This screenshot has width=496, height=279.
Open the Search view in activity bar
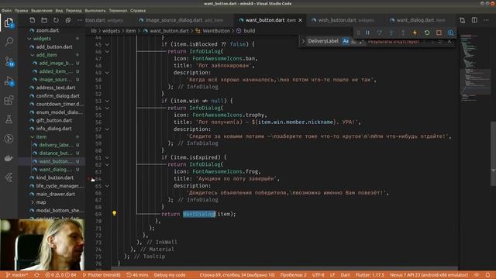(x=9, y=41)
